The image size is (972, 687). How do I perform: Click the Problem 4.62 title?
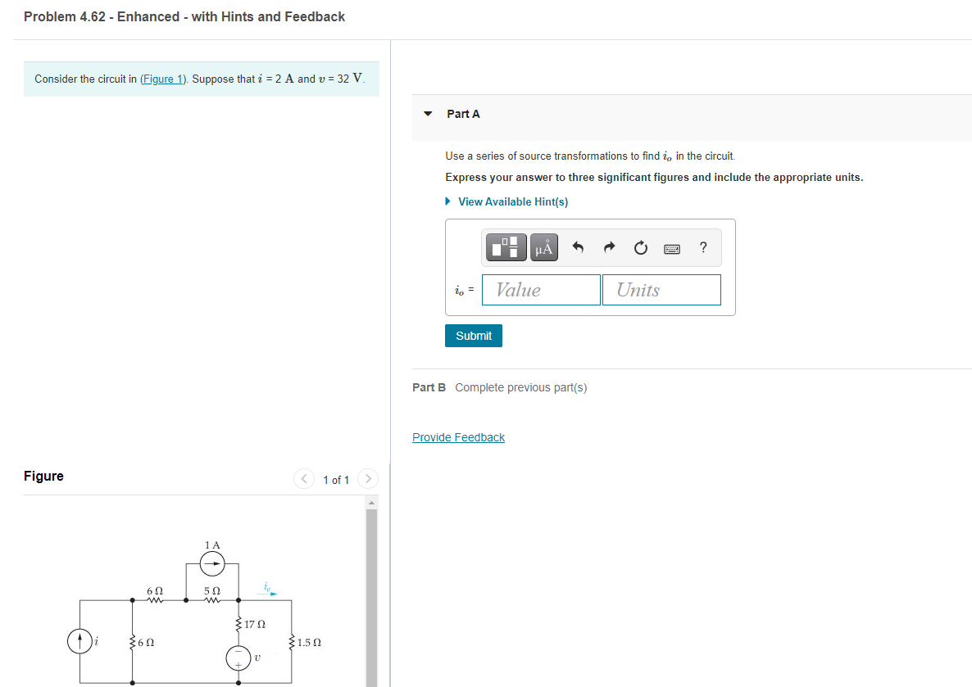[x=184, y=16]
